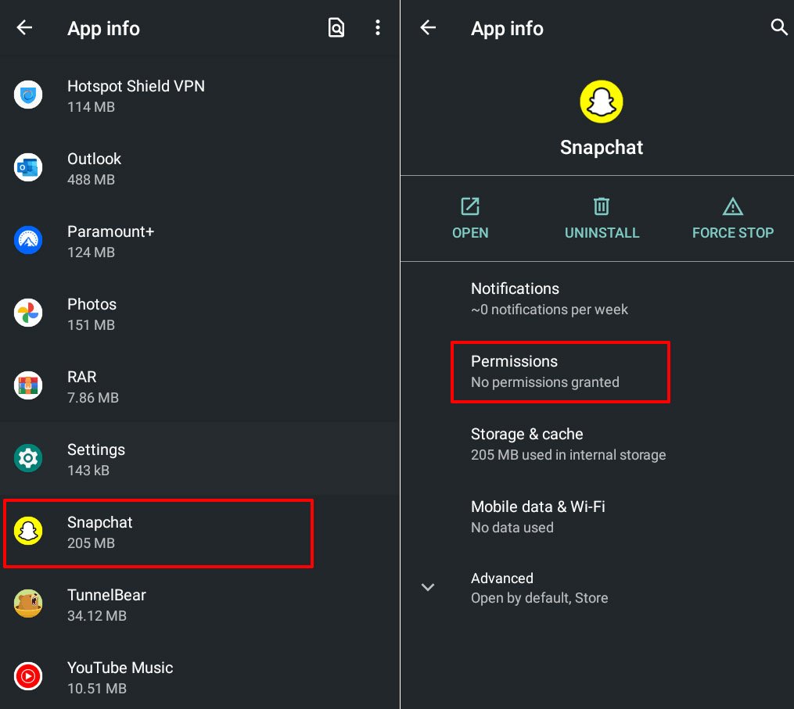Open the three-dot overflow menu
Viewport: 794px width, 709px height.
pyautogui.click(x=378, y=28)
